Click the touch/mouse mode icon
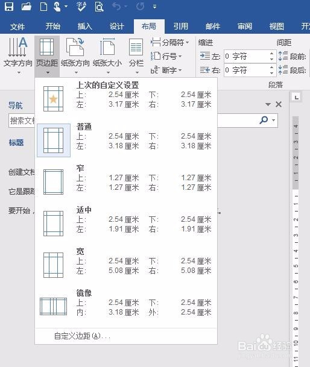310x367 pixels. [57, 6]
